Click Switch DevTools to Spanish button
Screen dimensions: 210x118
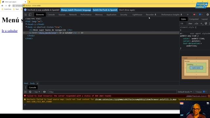[x=105, y=10]
